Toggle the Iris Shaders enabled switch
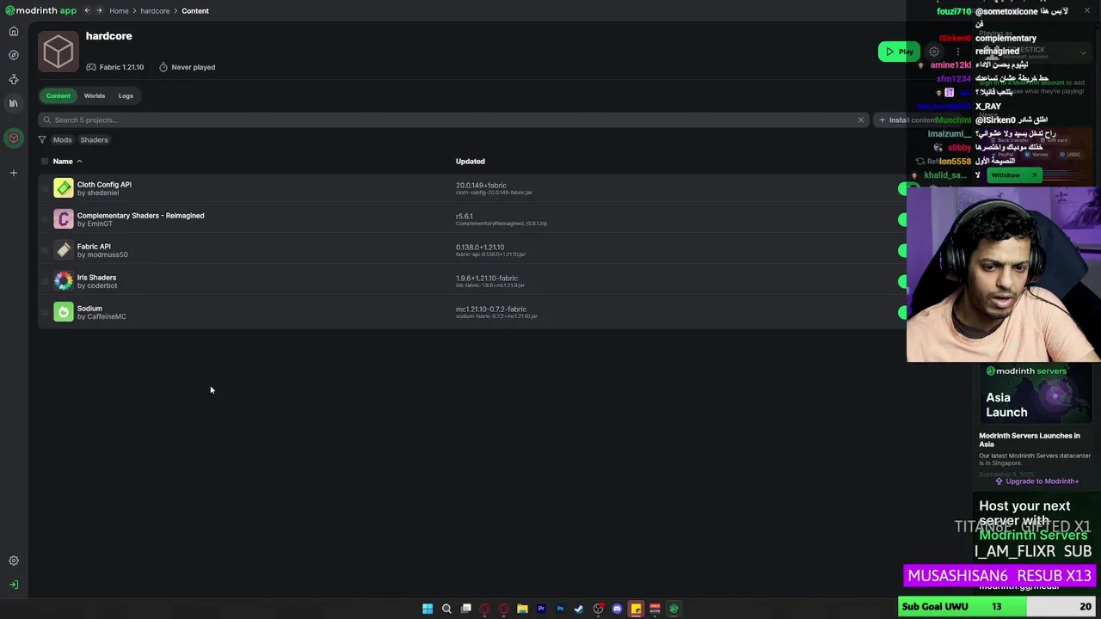 pos(902,281)
